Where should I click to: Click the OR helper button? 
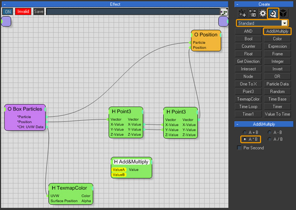277,76
